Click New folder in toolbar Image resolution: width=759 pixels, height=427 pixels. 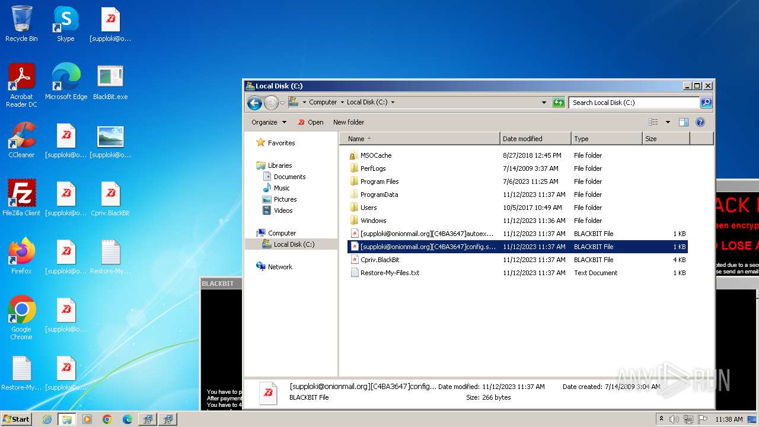point(349,122)
